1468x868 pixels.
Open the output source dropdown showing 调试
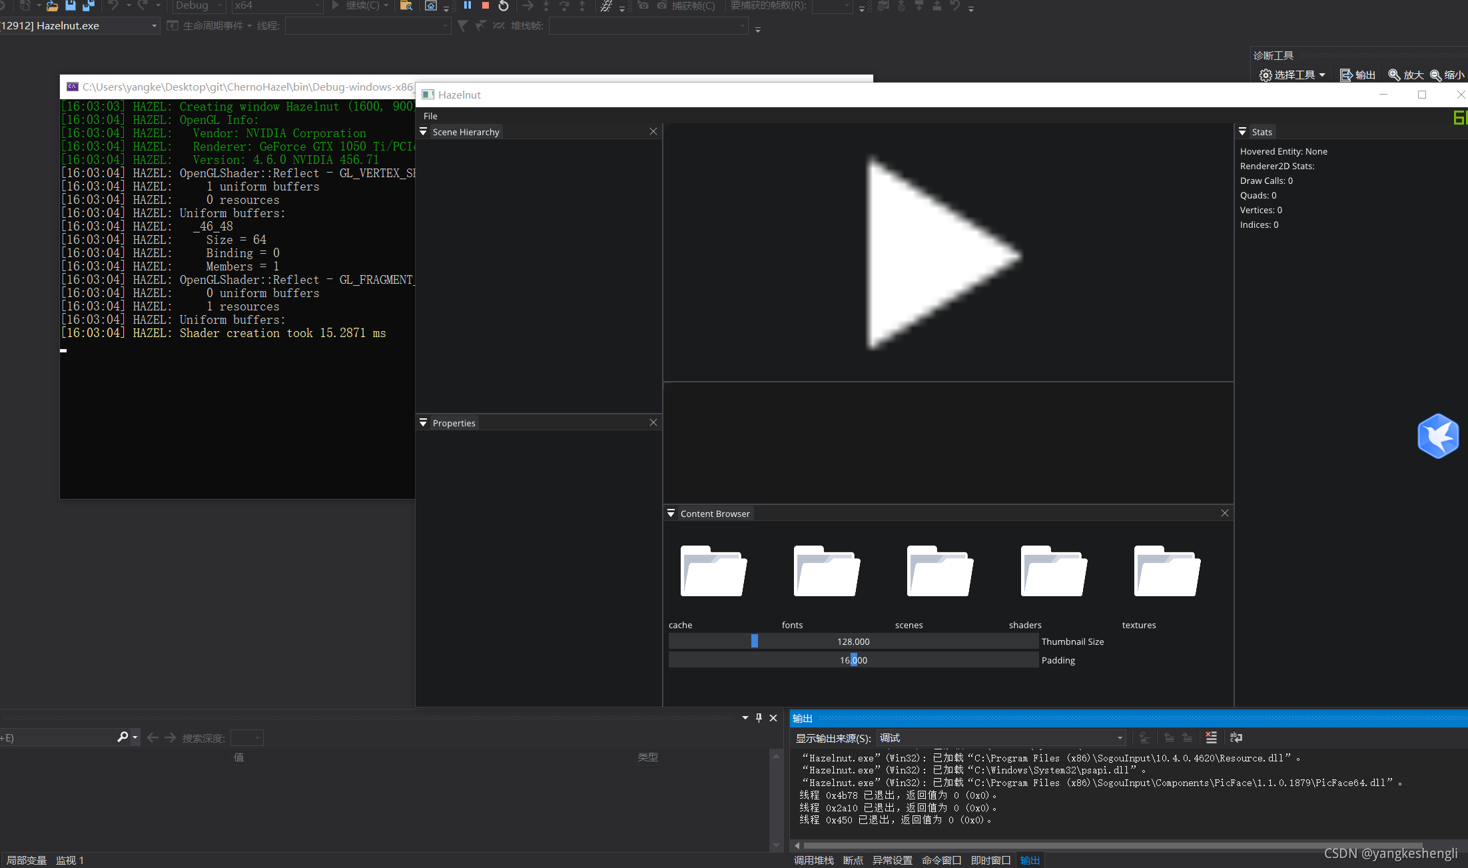[1002, 737]
